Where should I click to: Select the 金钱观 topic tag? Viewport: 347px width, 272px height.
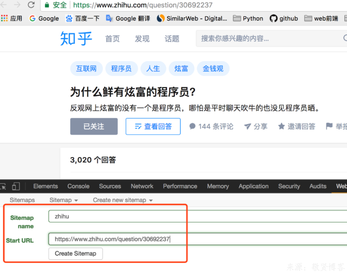click(213, 69)
